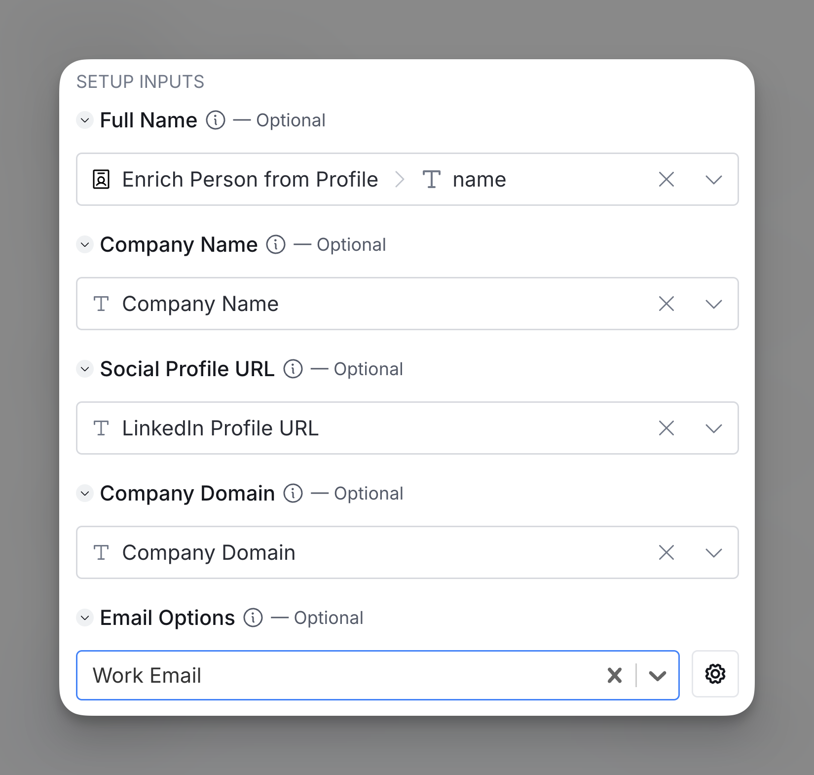Image resolution: width=814 pixels, height=775 pixels.
Task: Click the Work Email input field
Action: click(x=378, y=675)
